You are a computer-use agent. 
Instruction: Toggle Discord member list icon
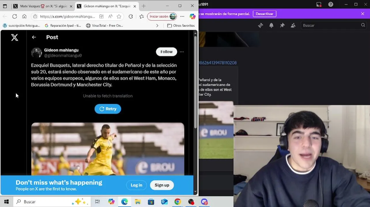point(293,25)
